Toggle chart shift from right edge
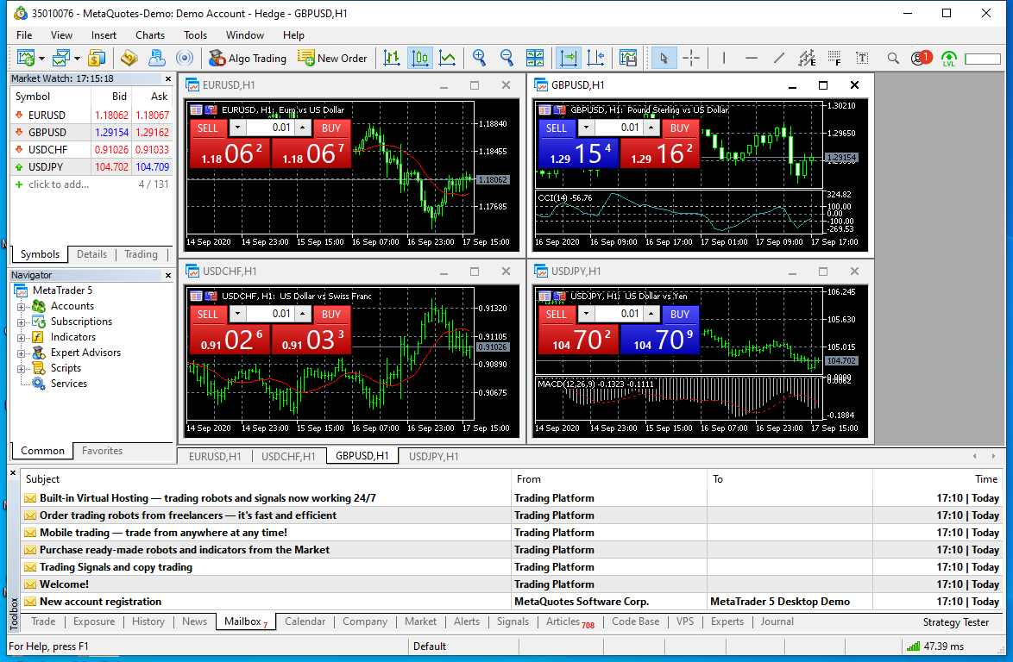This screenshot has width=1013, height=662. (595, 58)
